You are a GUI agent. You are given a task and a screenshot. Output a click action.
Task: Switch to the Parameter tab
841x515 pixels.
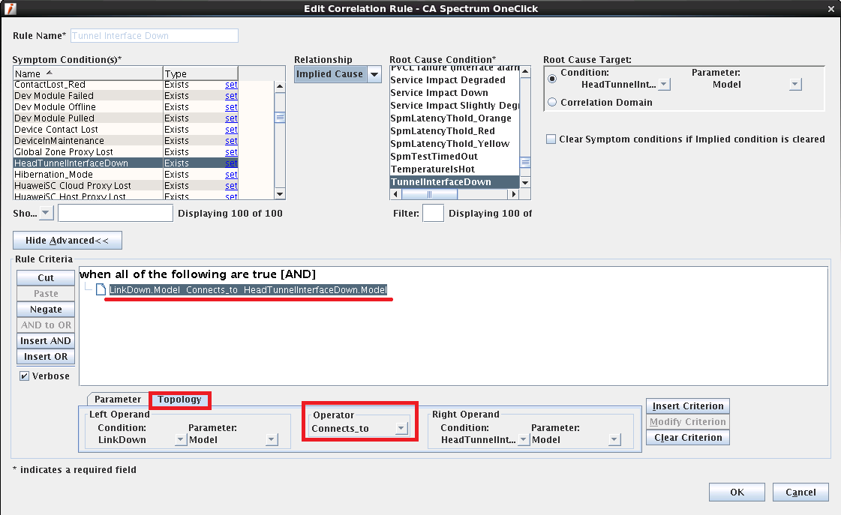[x=117, y=400]
